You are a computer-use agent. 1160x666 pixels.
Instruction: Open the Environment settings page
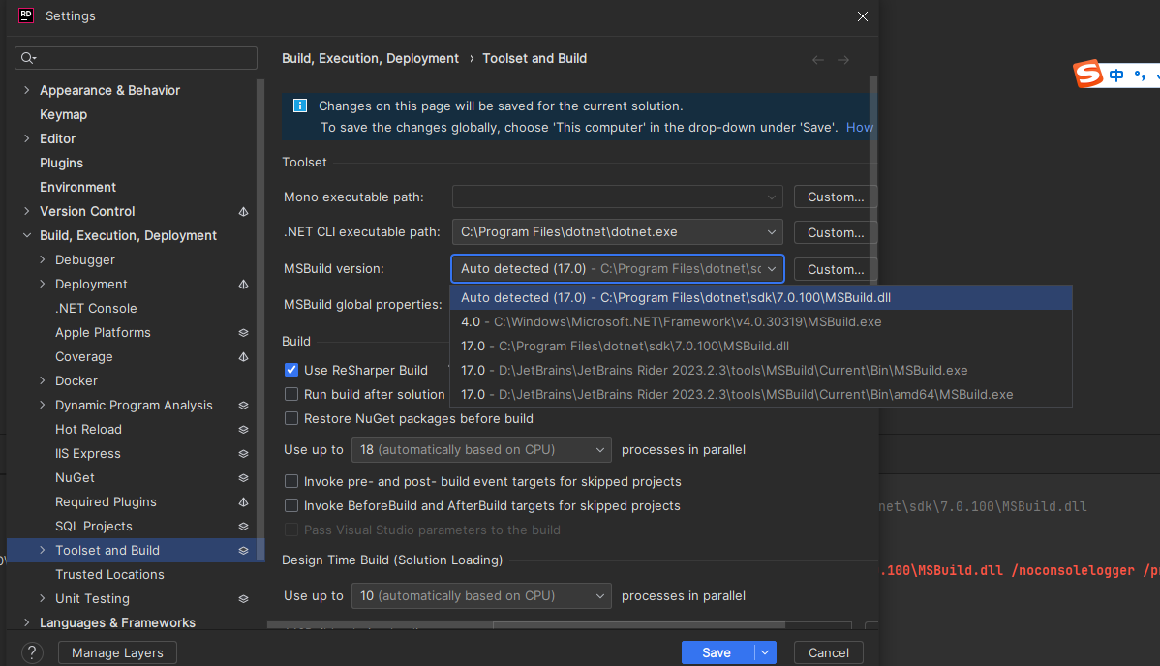[x=77, y=187]
